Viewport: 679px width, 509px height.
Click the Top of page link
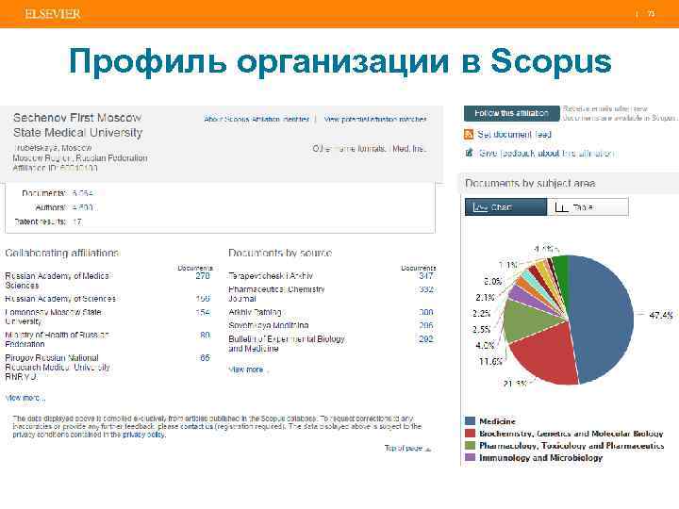(x=404, y=449)
